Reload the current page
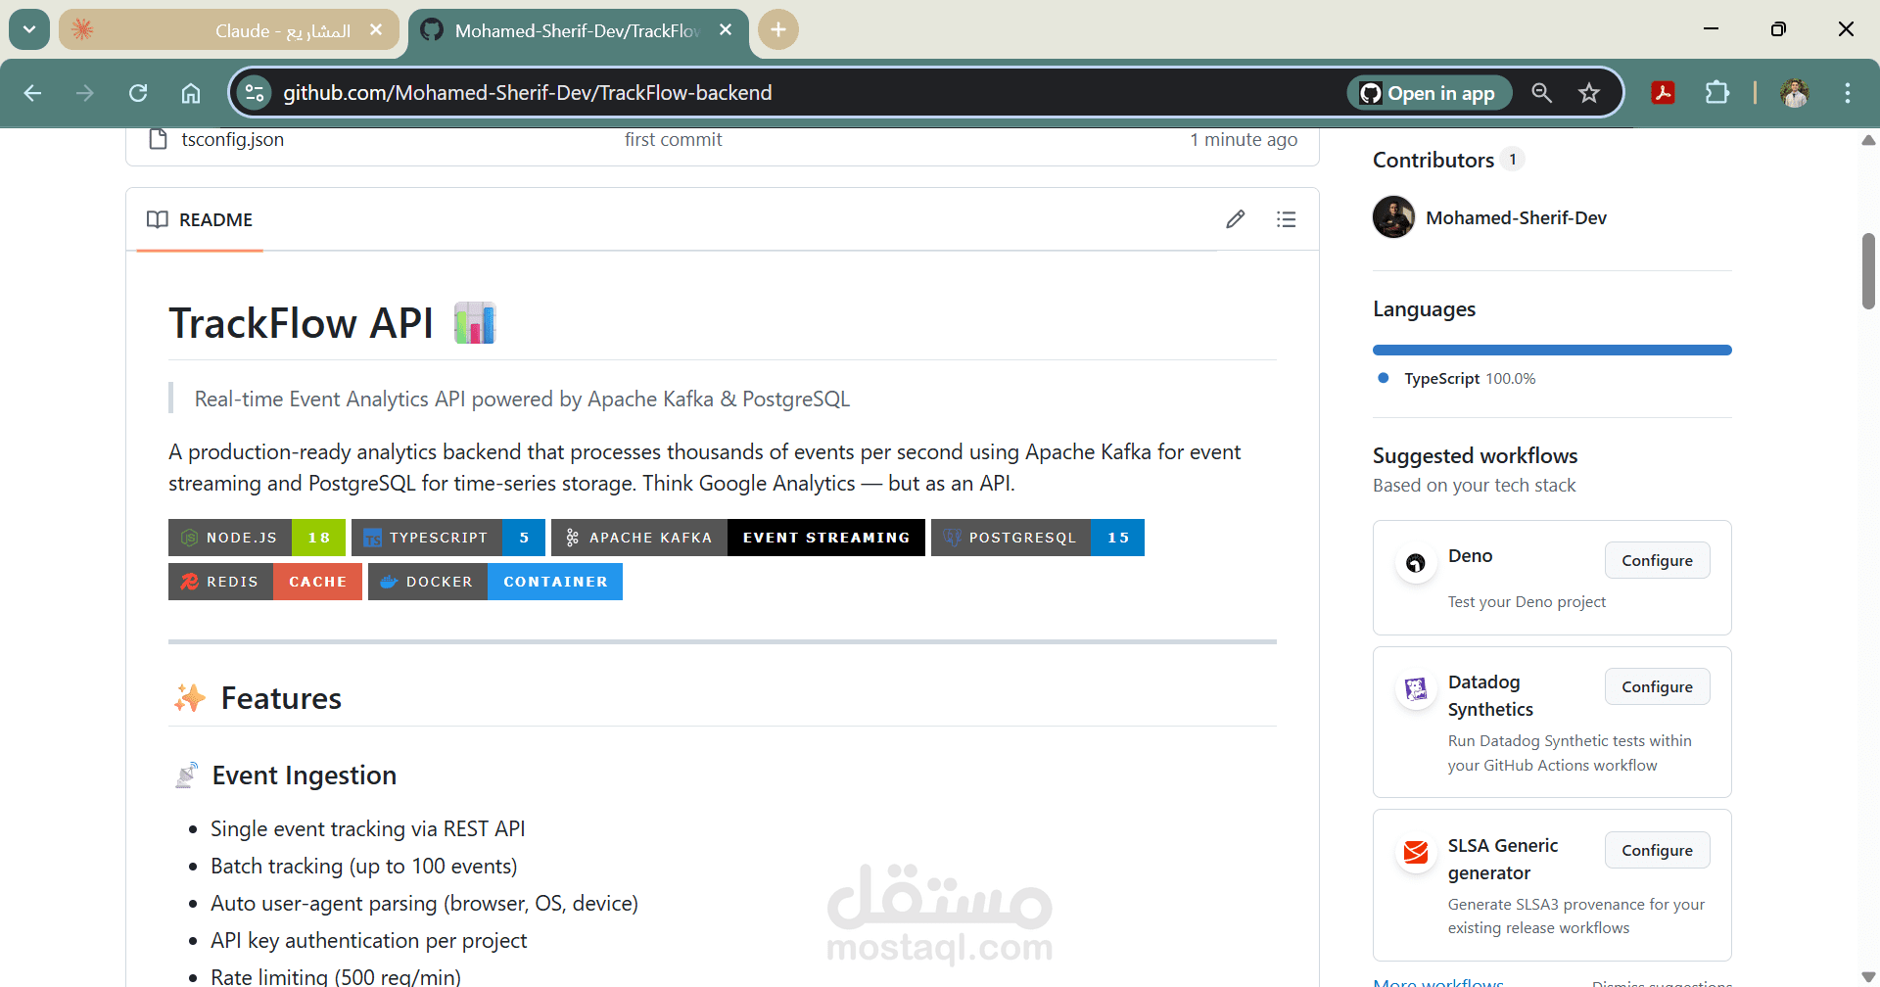This screenshot has width=1880, height=987. (138, 93)
